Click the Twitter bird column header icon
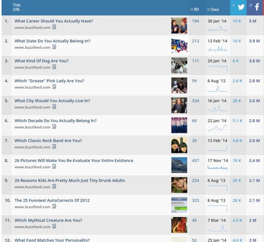The width and height of the screenshot is (264, 242). 241,7
